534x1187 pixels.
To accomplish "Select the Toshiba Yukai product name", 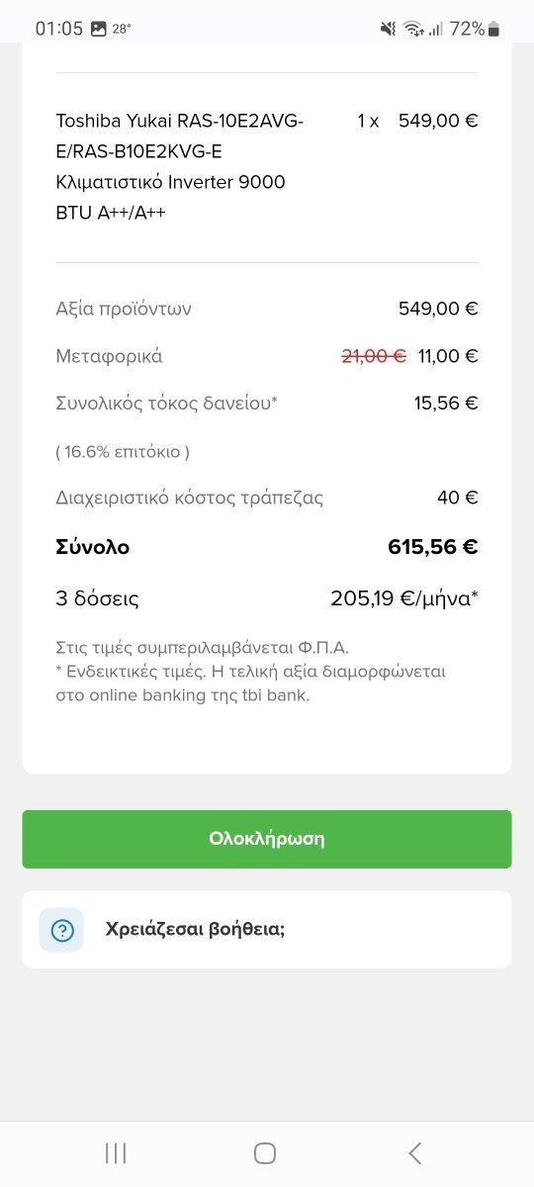I will pos(180,167).
